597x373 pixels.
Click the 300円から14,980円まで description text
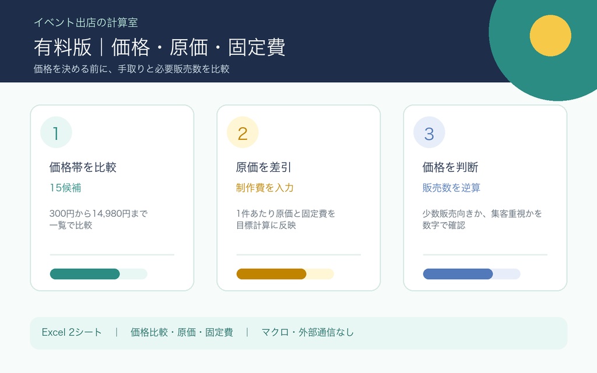tap(98, 213)
